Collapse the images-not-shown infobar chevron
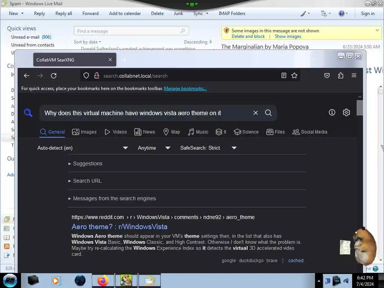 [377, 30]
